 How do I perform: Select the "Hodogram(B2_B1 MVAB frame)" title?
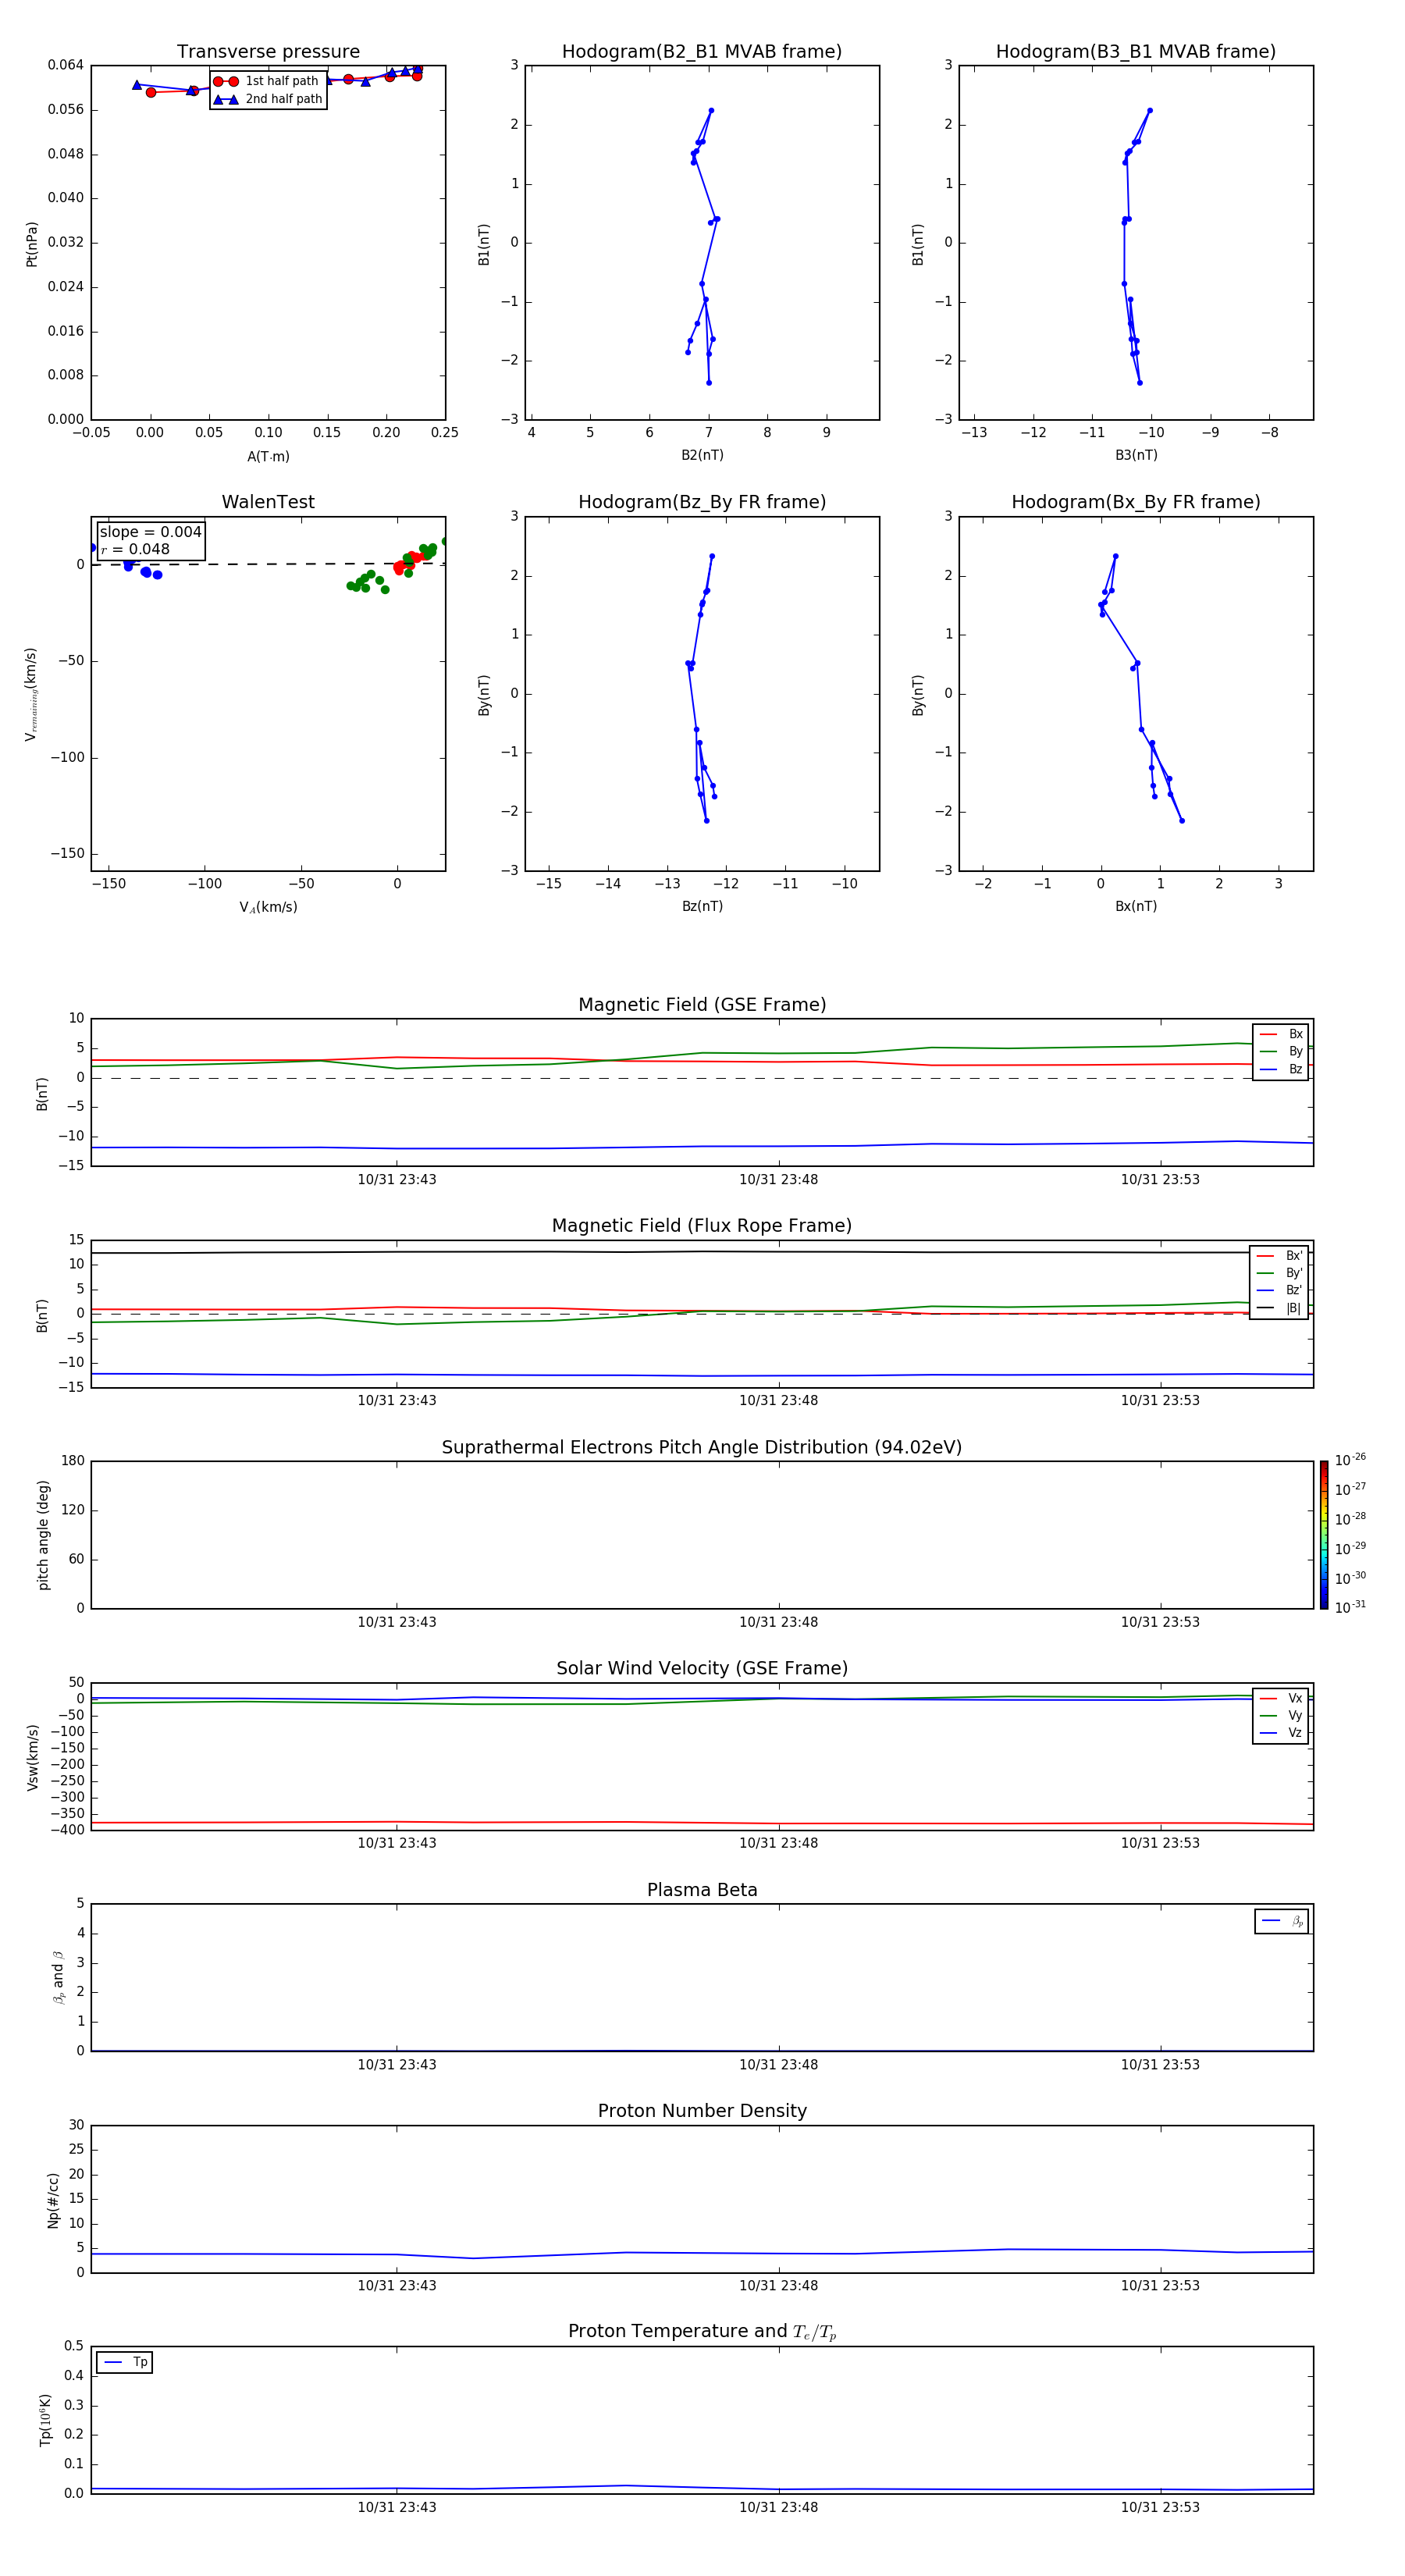tap(702, 52)
